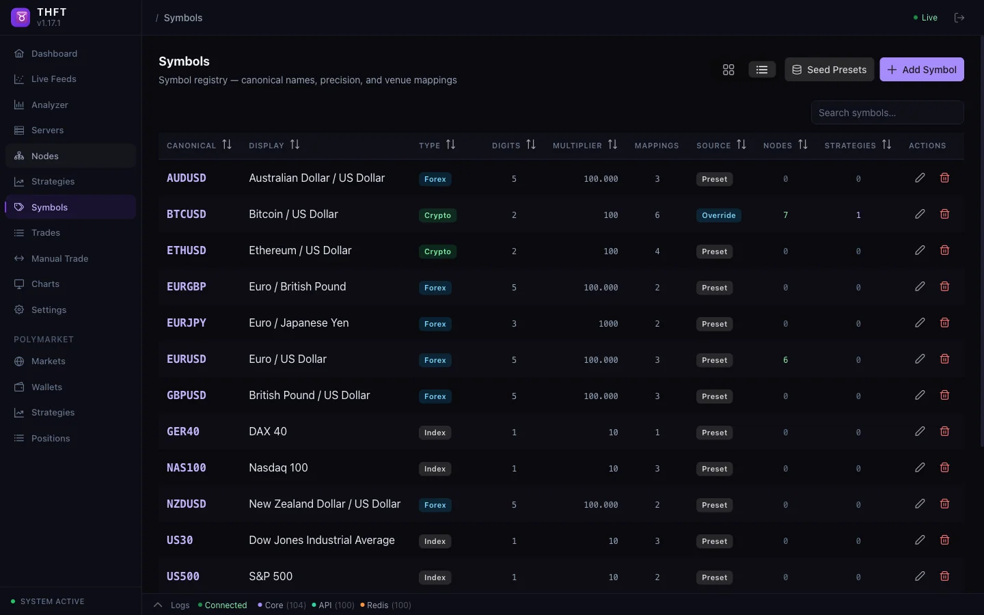Switch to list view layout
Screen dimensions: 984x615
[762, 70]
